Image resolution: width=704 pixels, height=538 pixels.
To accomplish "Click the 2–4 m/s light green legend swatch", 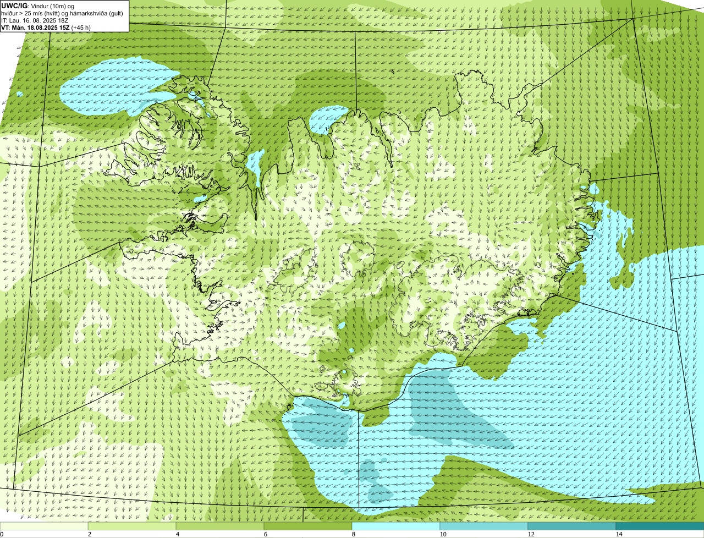I will [x=132, y=526].
